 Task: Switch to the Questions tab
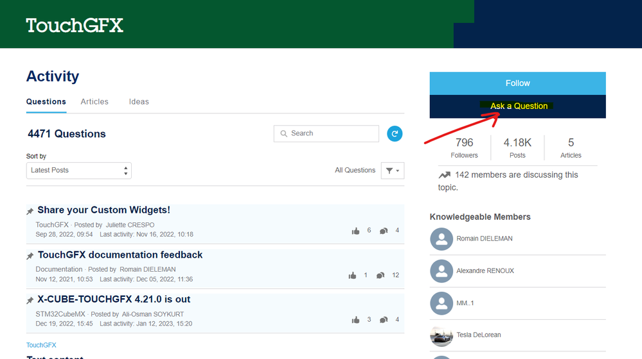tap(46, 102)
